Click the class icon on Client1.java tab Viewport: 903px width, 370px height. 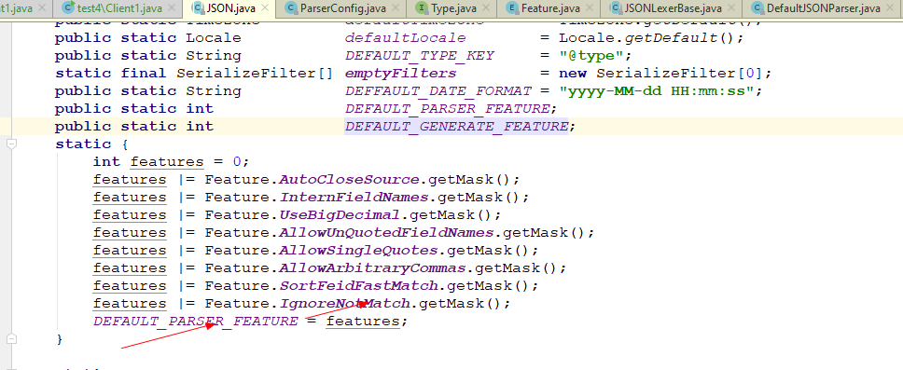point(68,8)
